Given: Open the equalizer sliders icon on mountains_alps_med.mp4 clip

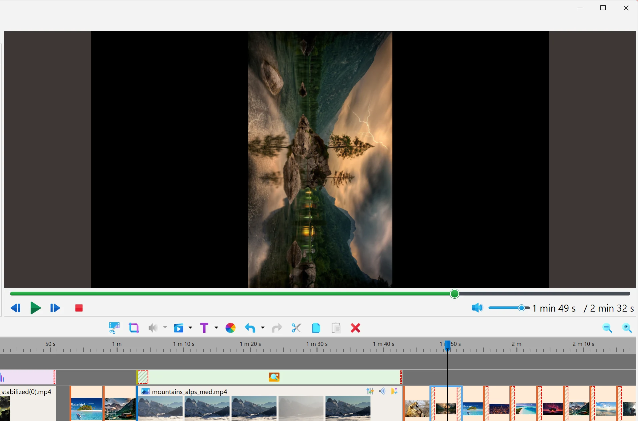Looking at the screenshot, I should point(370,391).
